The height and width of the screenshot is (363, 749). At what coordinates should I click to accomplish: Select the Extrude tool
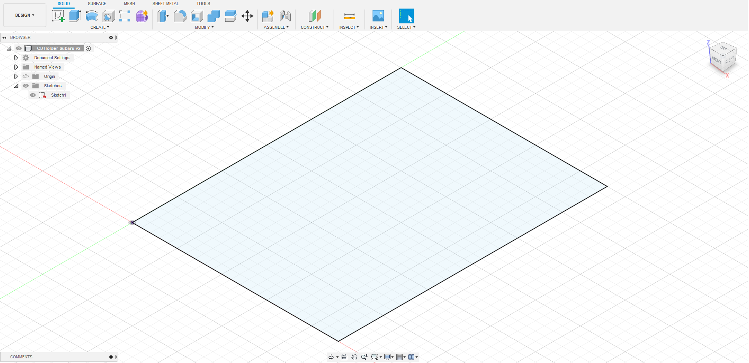tap(75, 16)
